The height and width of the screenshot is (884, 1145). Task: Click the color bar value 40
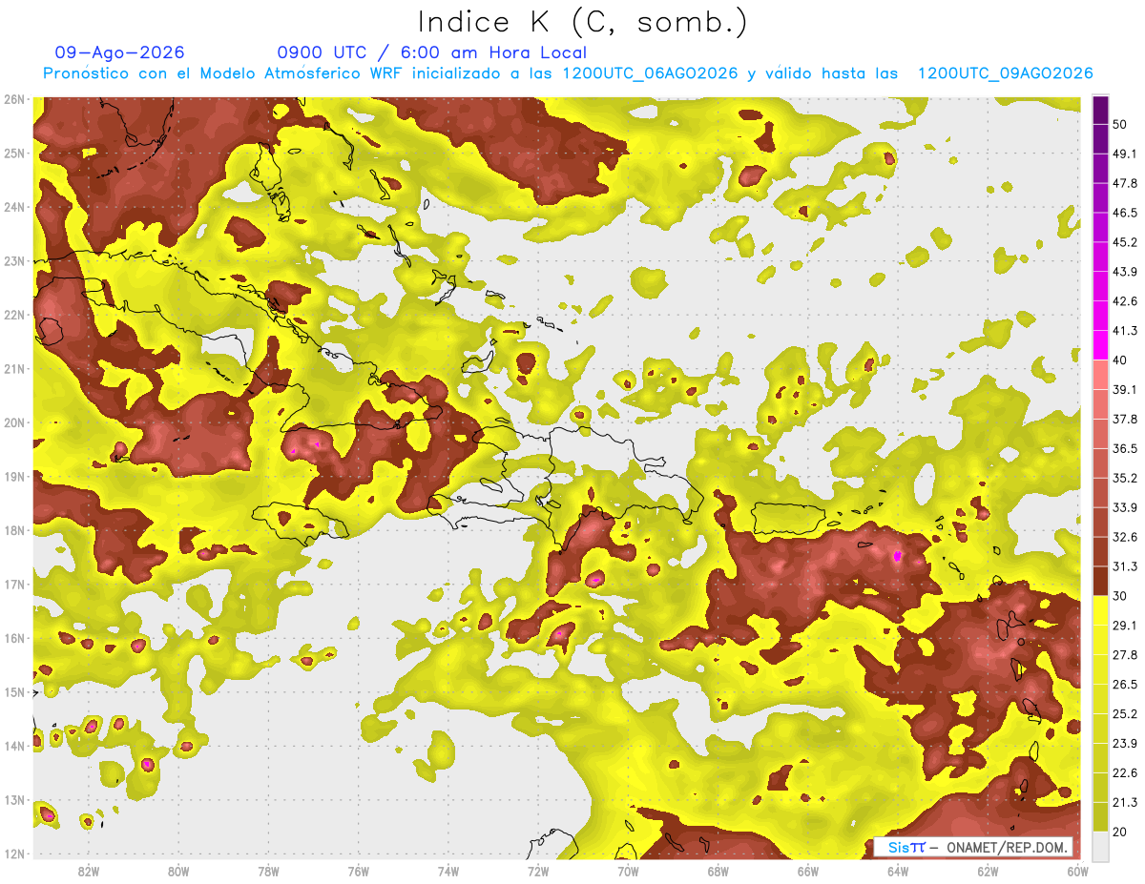[x=1121, y=360]
